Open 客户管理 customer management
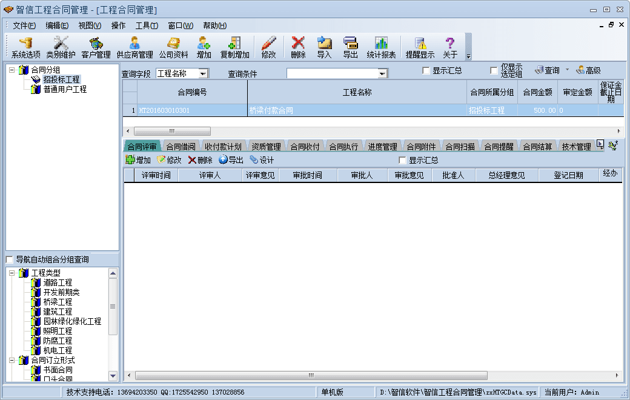 96,47
